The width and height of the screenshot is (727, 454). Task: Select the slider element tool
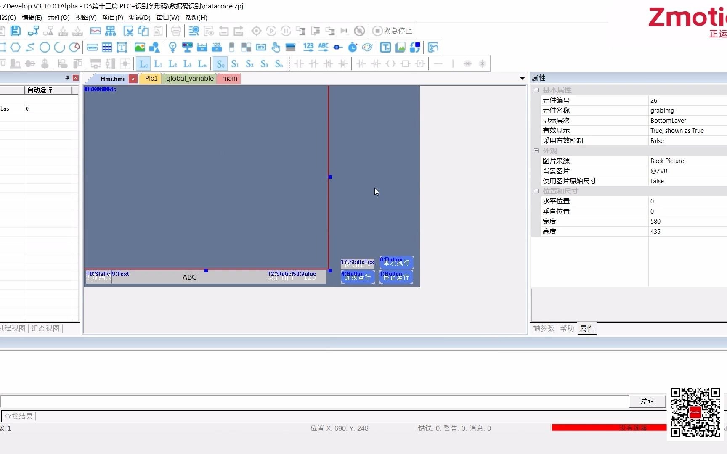[338, 47]
